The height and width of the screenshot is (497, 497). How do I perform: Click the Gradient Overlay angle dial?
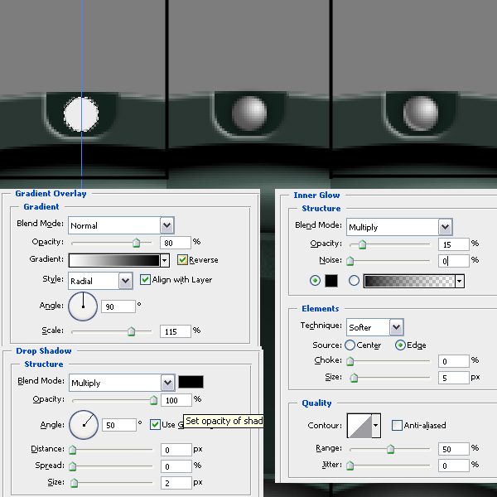pos(83,306)
